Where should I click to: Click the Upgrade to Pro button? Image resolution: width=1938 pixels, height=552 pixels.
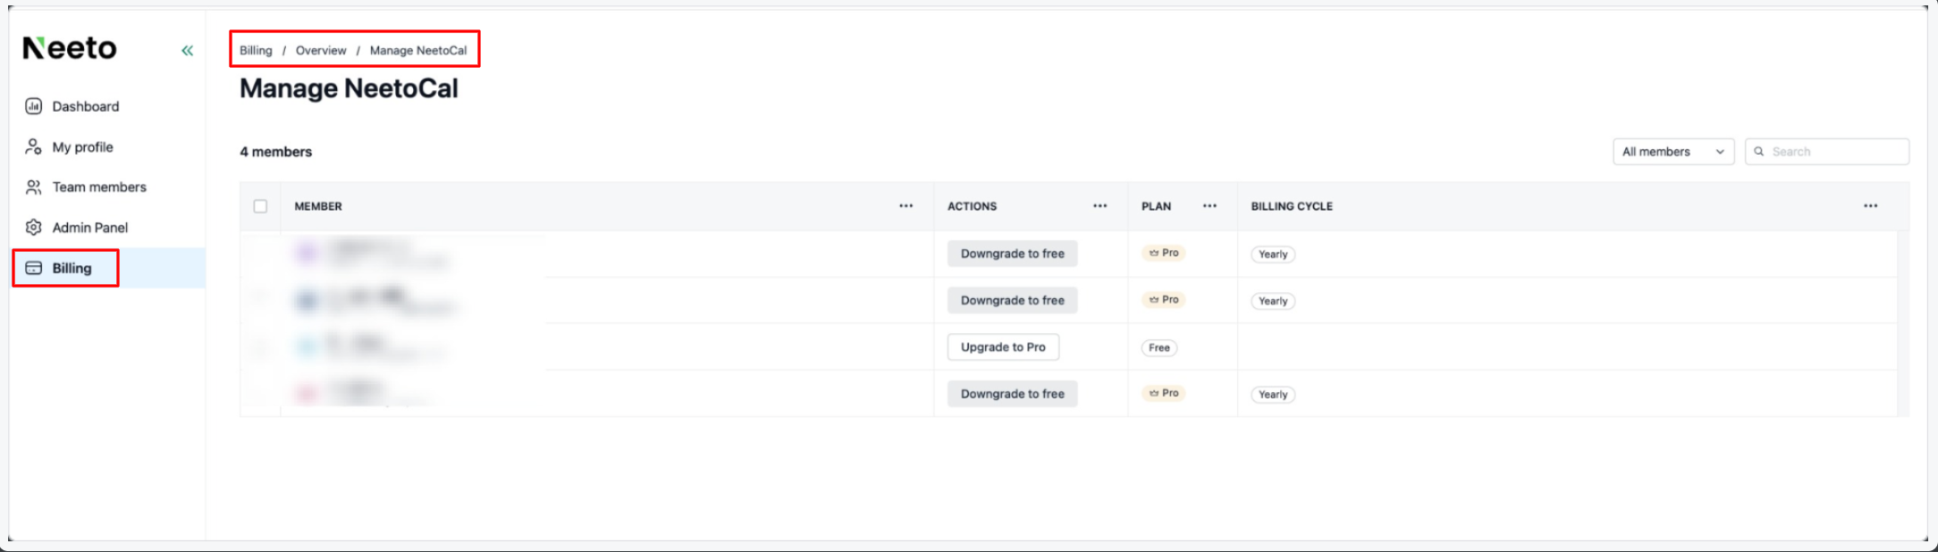1003,347
